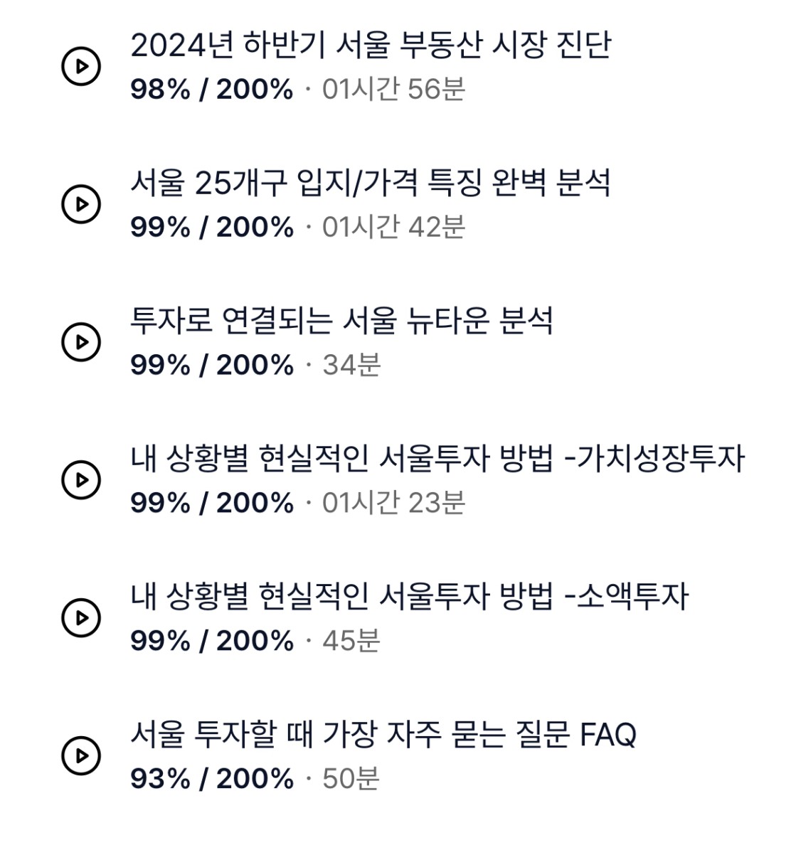Click the 01시간 56분 duration label
The image size is (791, 845).
393,90
